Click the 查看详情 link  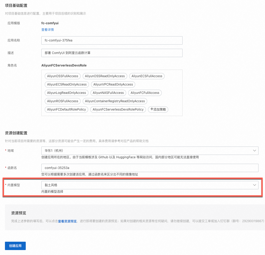pyautogui.click(x=48, y=30)
